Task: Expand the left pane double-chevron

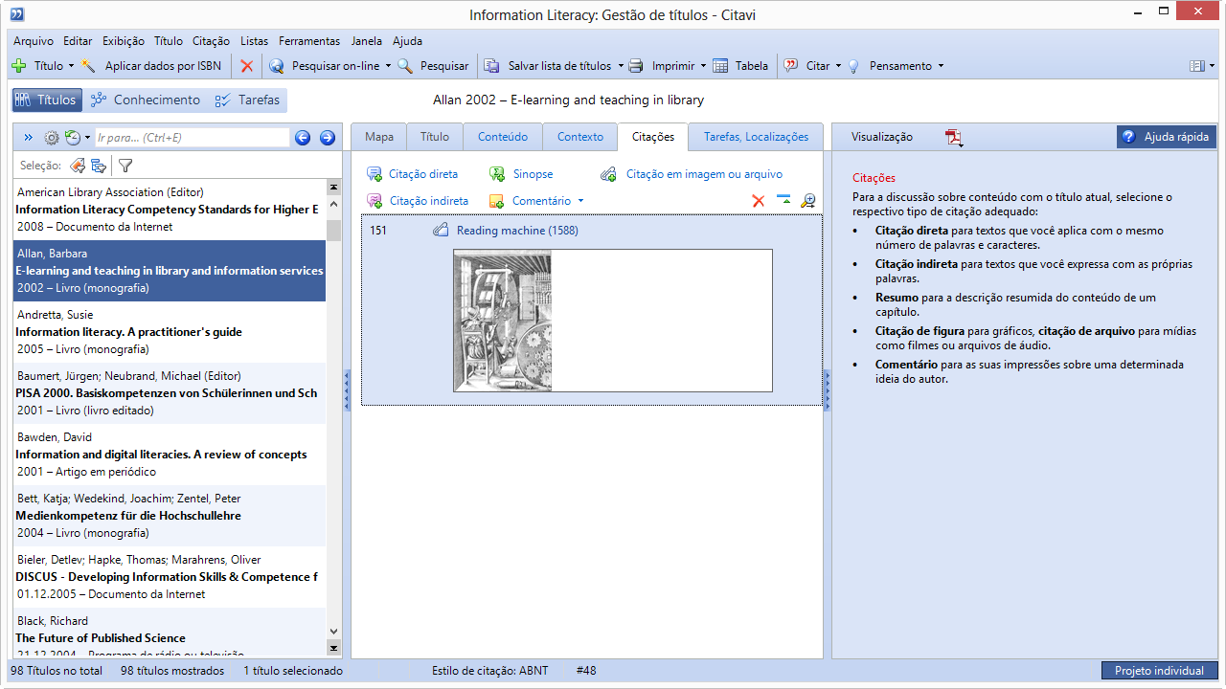Action: coord(28,138)
